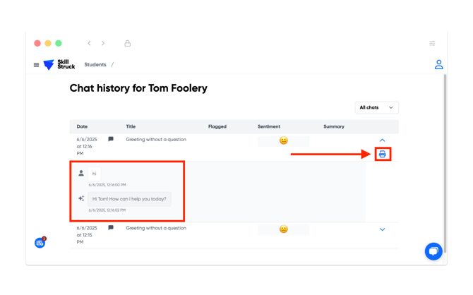Click the browser forward arrow
The image size is (473, 295).
tap(103, 44)
